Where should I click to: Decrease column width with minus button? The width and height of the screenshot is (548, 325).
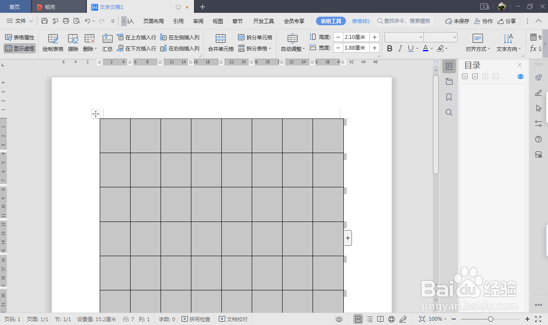coord(338,47)
